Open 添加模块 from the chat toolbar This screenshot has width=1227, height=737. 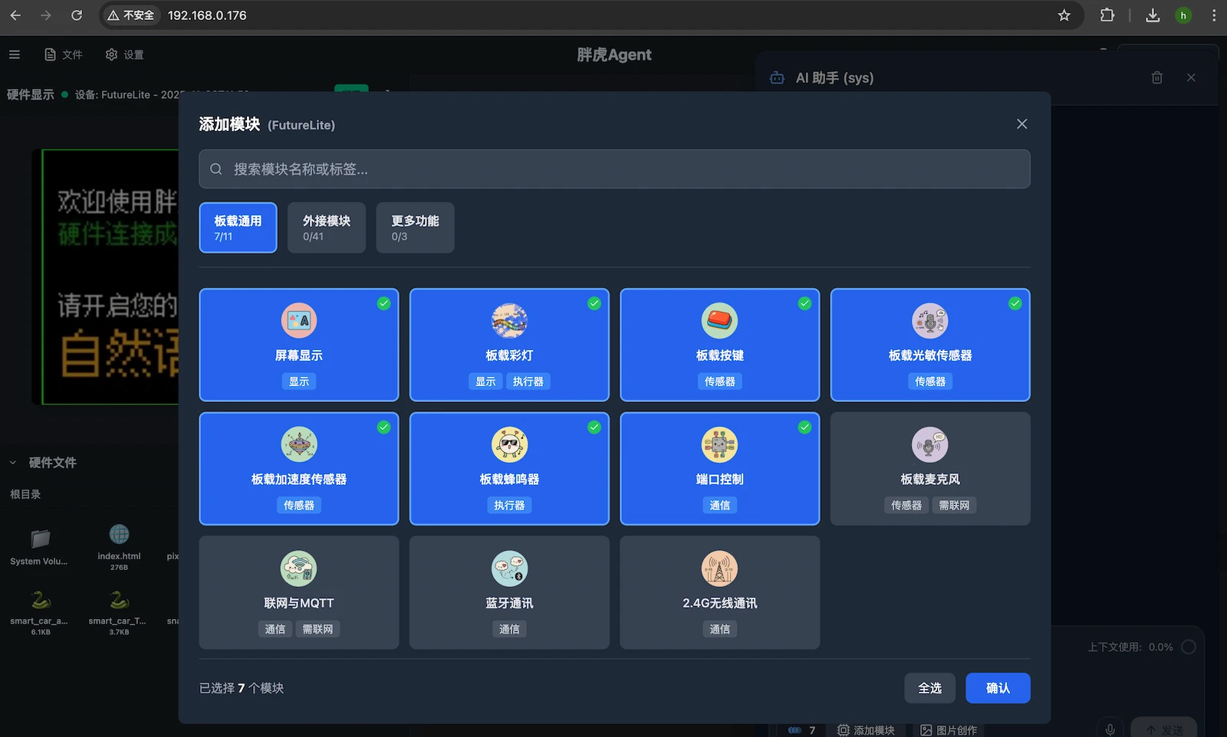[x=865, y=730]
